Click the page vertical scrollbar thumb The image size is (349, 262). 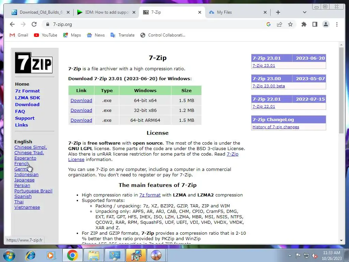(341, 90)
